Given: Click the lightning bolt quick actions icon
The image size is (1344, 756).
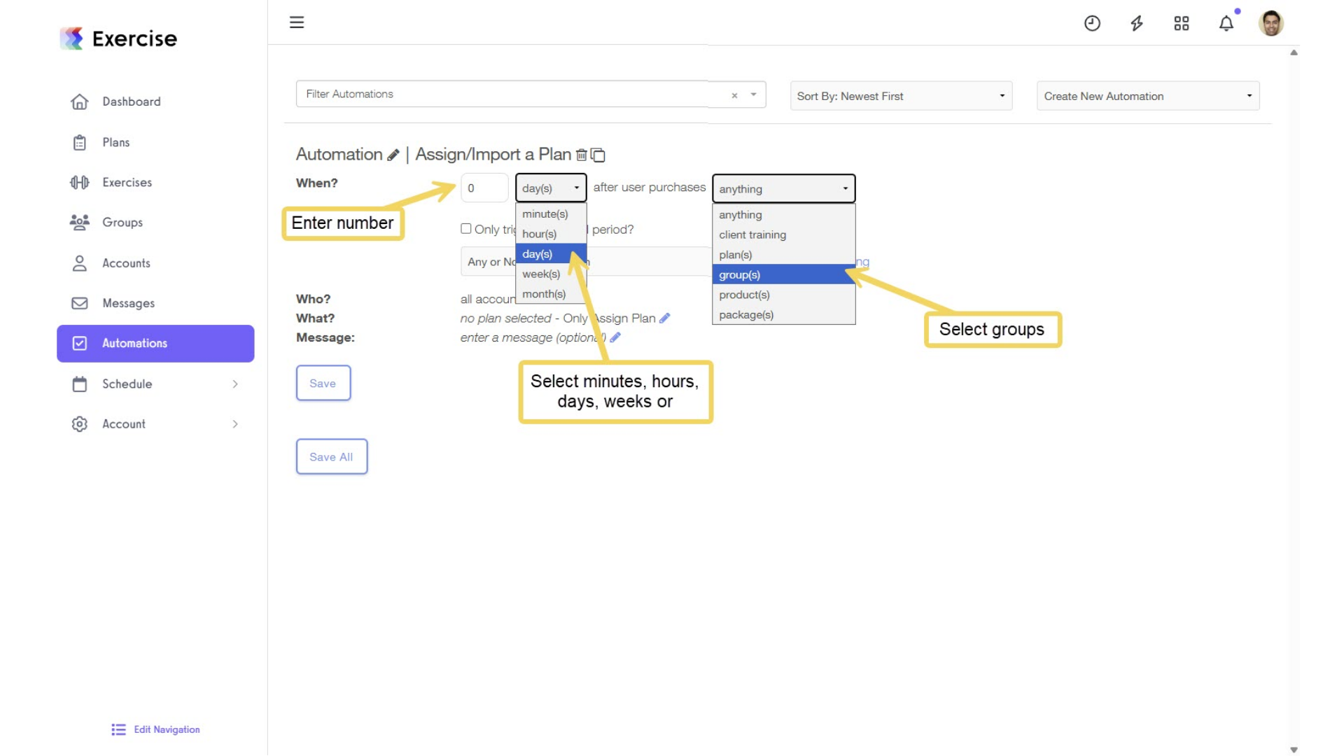Looking at the screenshot, I should [1137, 24].
